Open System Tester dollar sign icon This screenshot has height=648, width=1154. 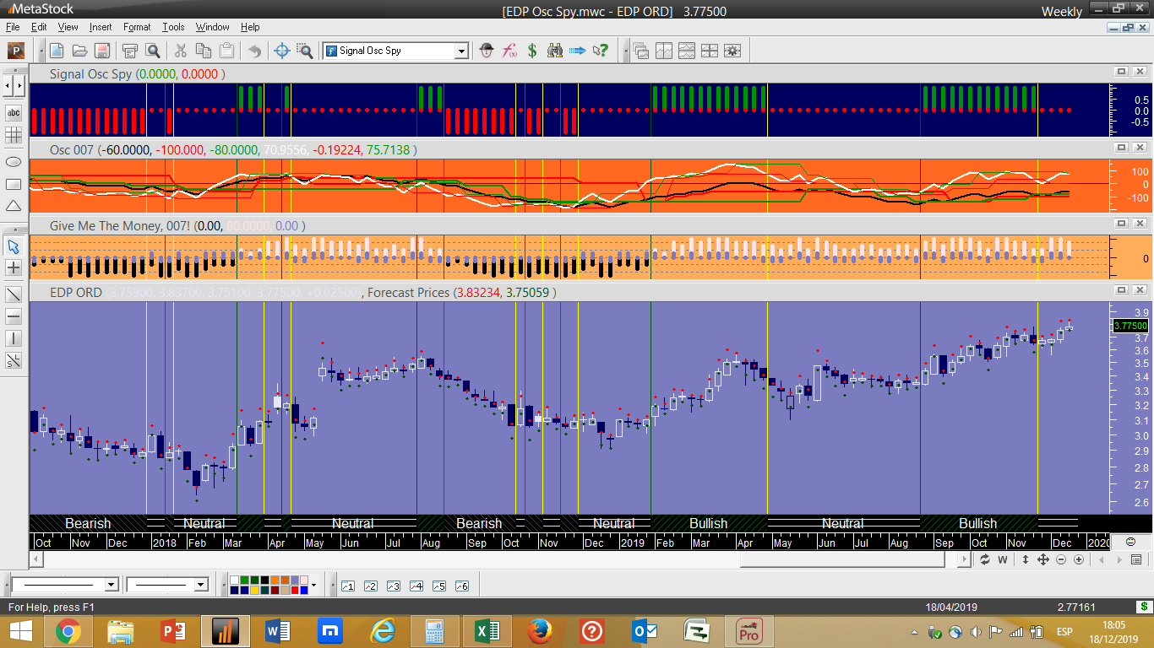coord(532,51)
